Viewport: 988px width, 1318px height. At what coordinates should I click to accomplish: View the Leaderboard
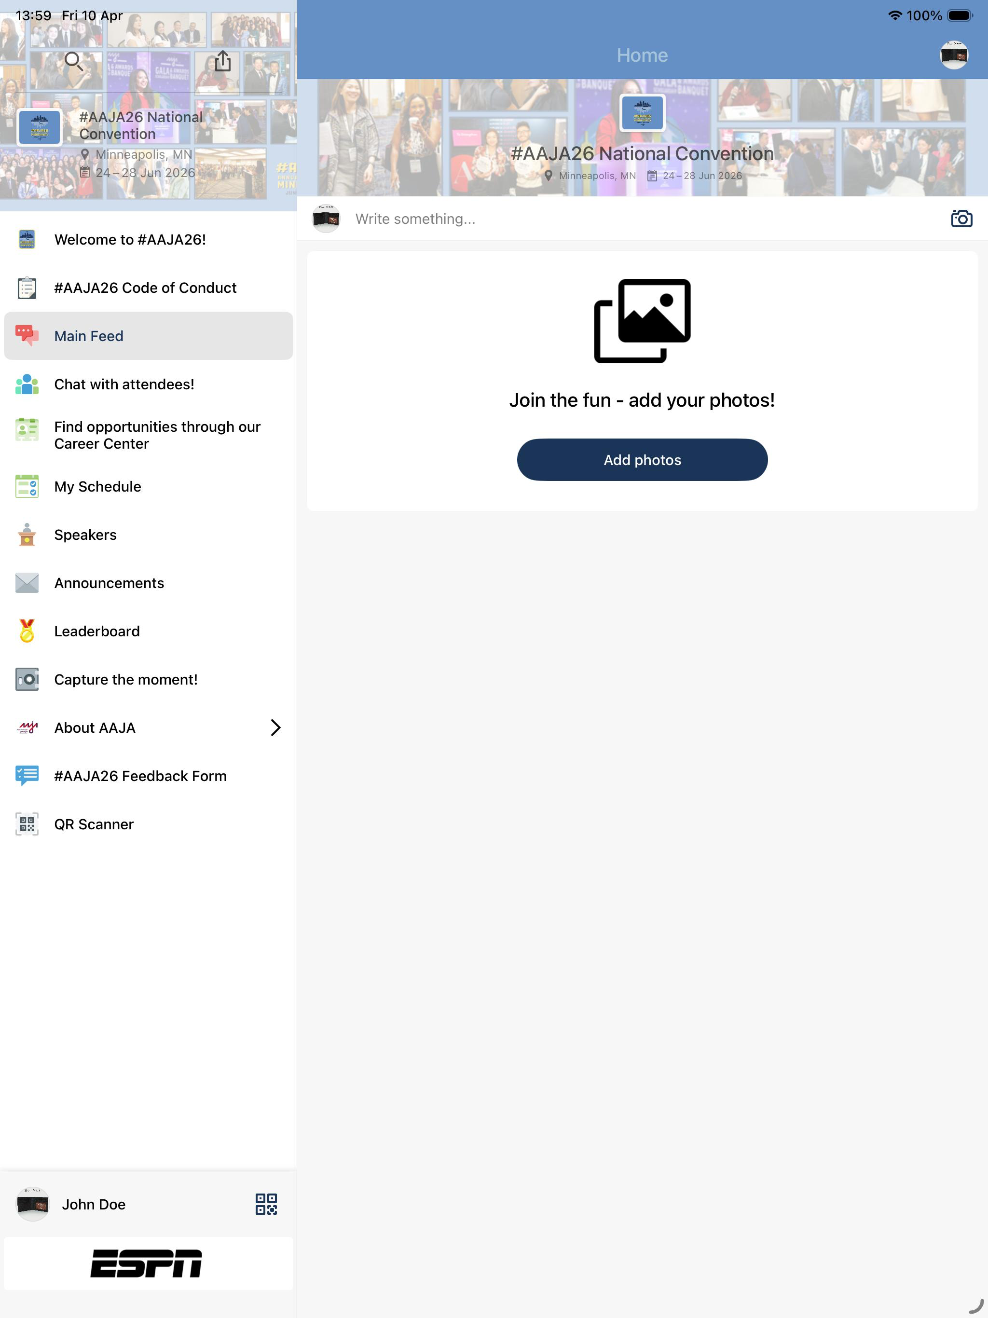pos(149,631)
